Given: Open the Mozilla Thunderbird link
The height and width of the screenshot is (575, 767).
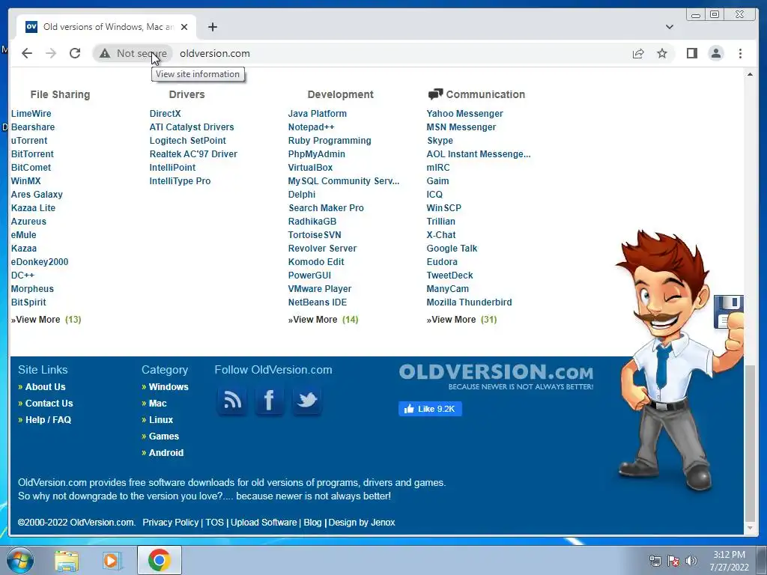Looking at the screenshot, I should click(x=469, y=302).
